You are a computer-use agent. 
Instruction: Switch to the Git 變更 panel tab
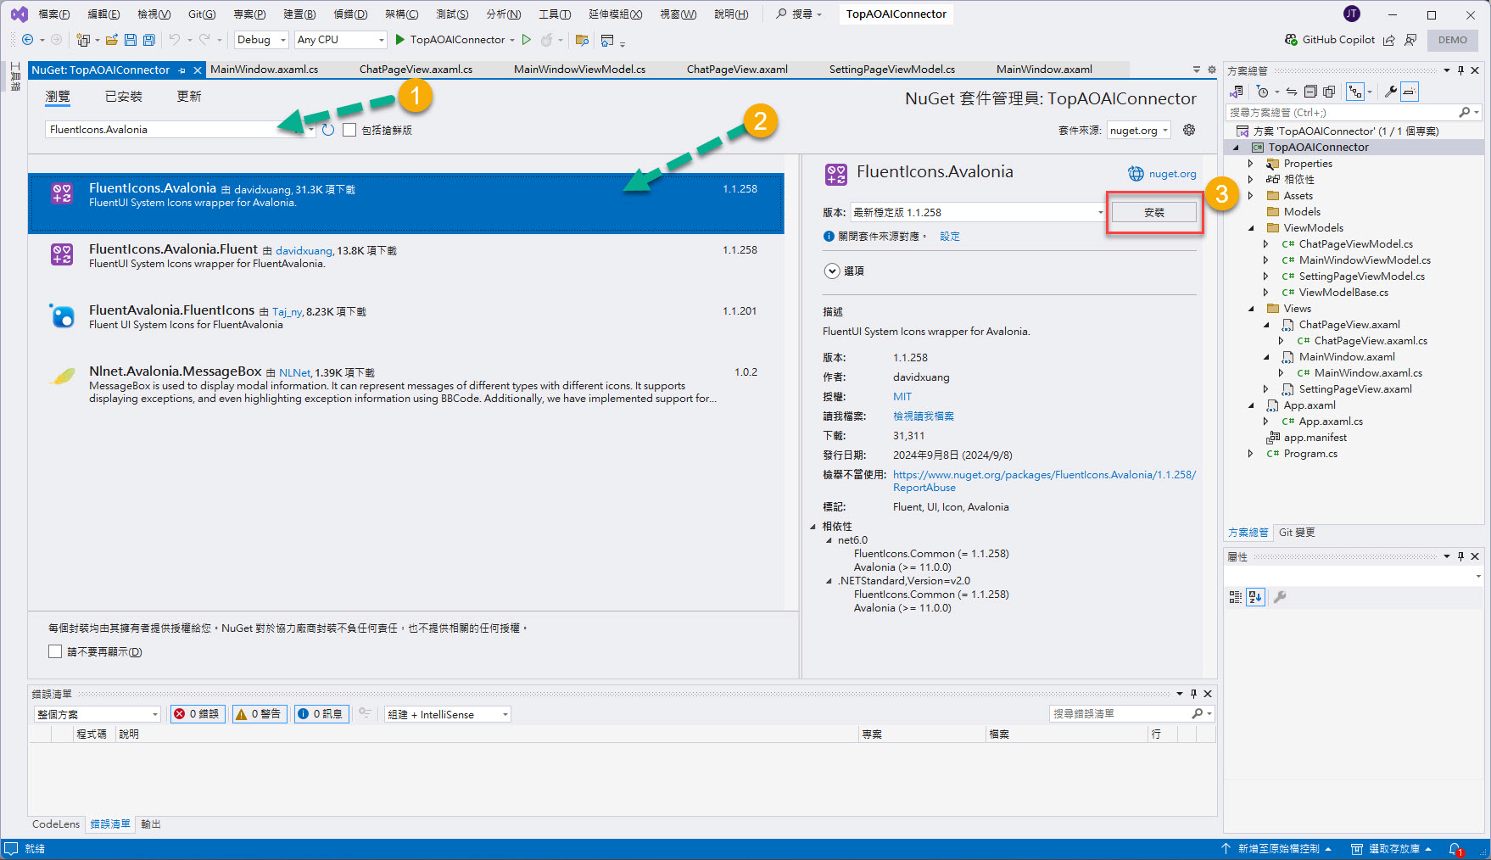coord(1297,533)
